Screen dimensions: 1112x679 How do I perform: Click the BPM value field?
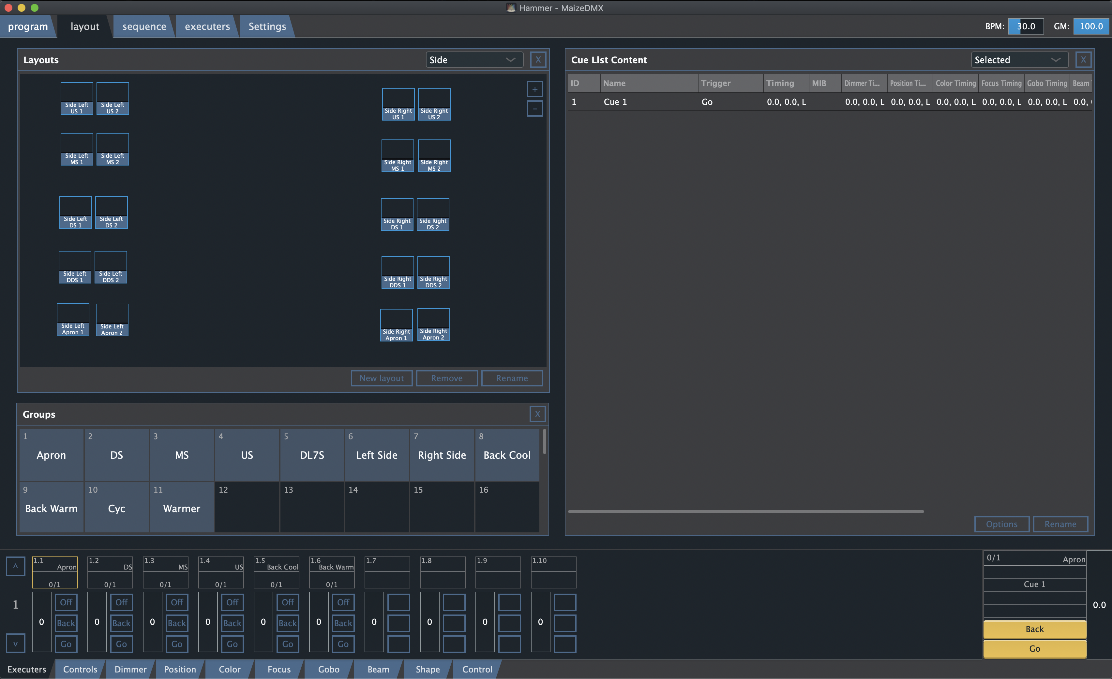click(1025, 26)
